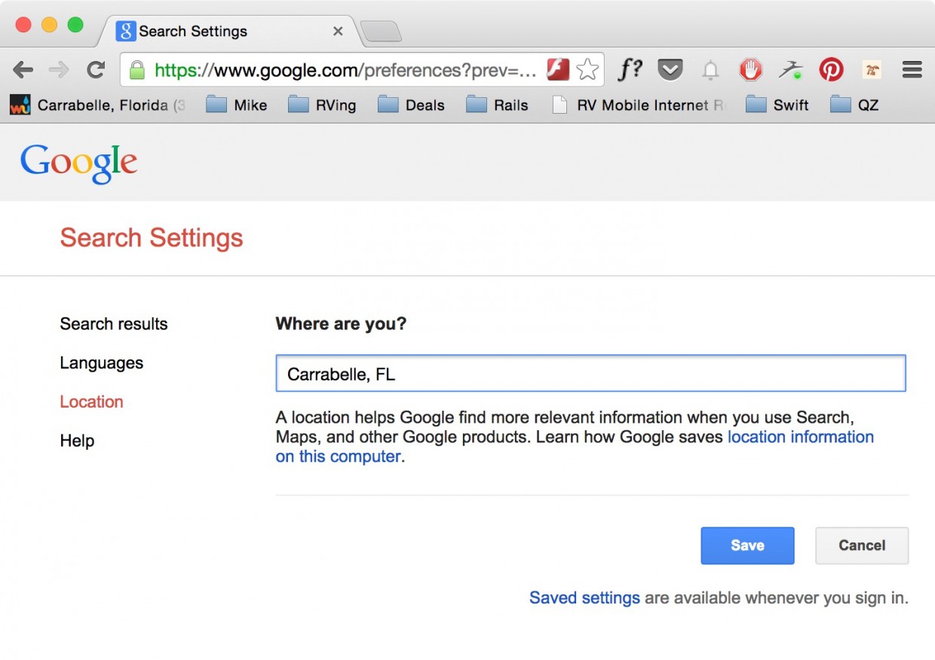
Task: Open the Help section in sidebar
Action: click(x=77, y=442)
